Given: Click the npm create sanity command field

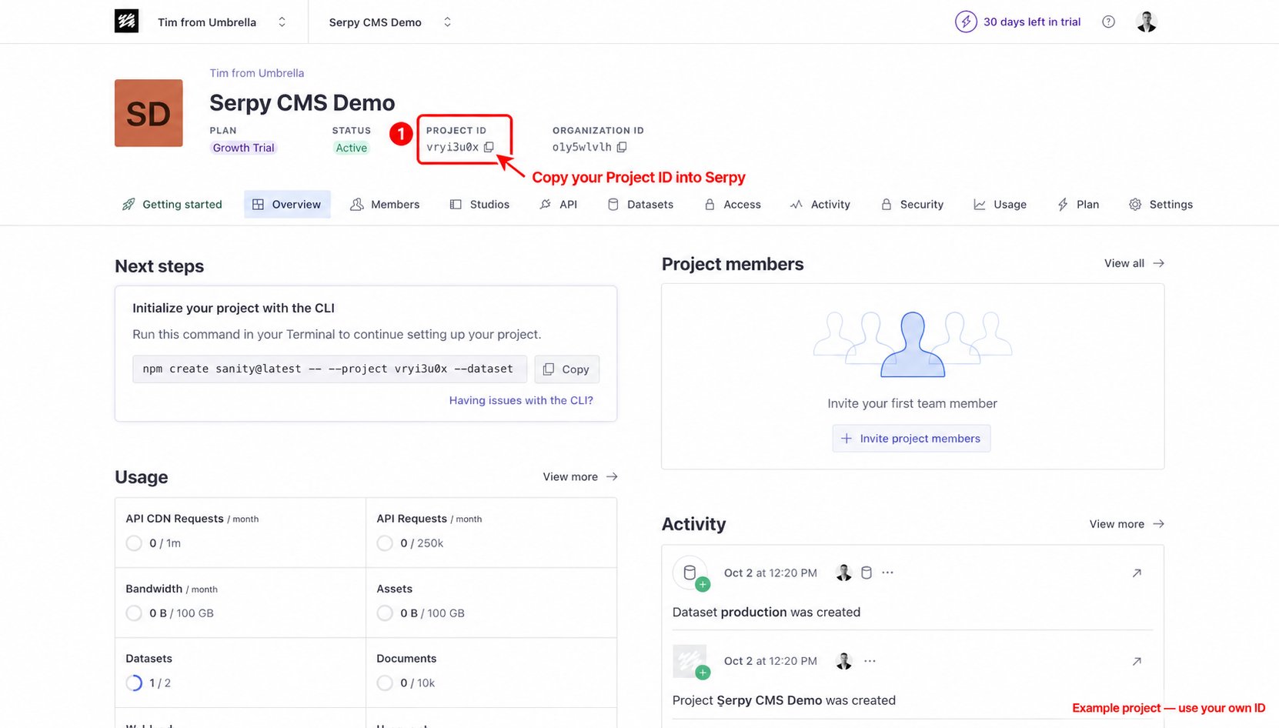Looking at the screenshot, I should pyautogui.click(x=329, y=369).
